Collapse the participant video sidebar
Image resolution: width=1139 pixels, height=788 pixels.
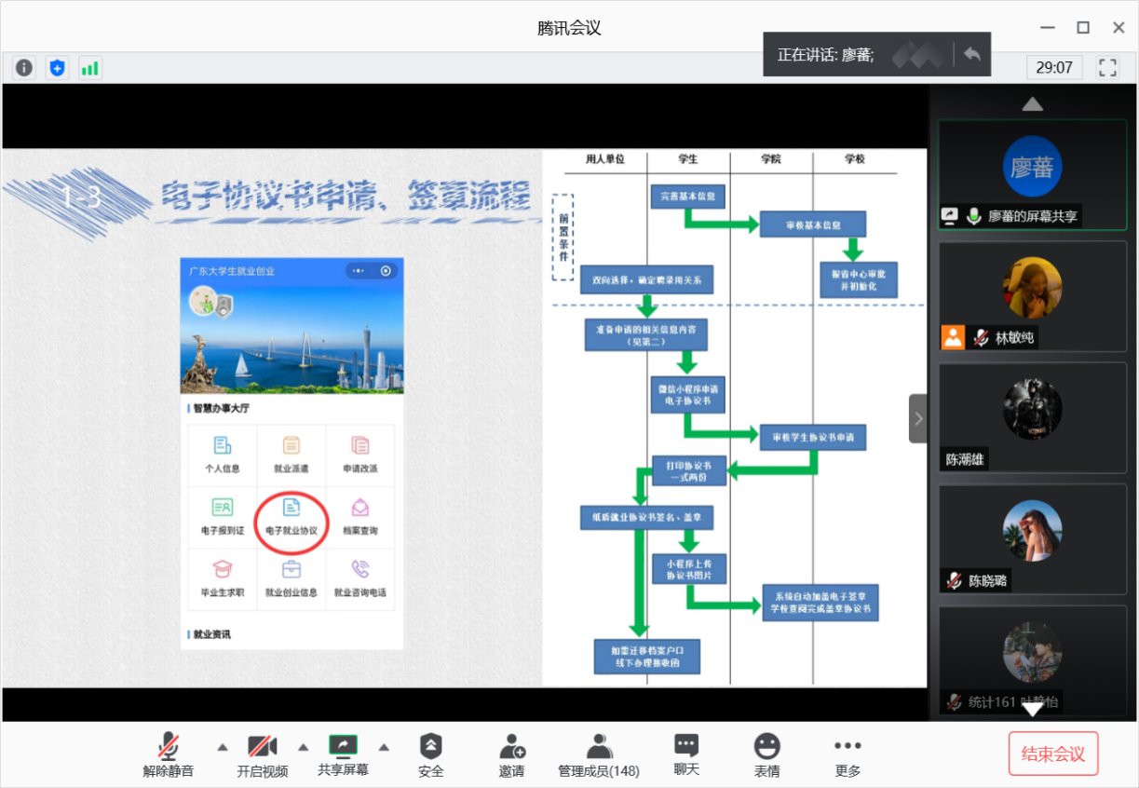pos(918,419)
